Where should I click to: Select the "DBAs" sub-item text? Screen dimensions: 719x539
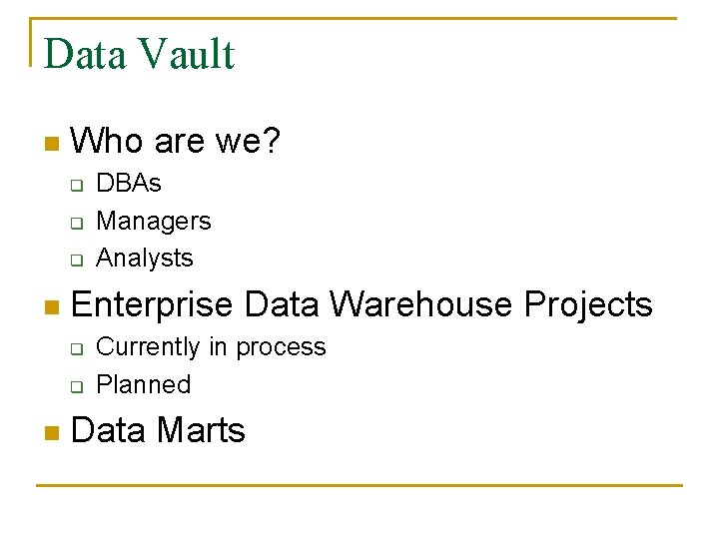click(x=128, y=184)
